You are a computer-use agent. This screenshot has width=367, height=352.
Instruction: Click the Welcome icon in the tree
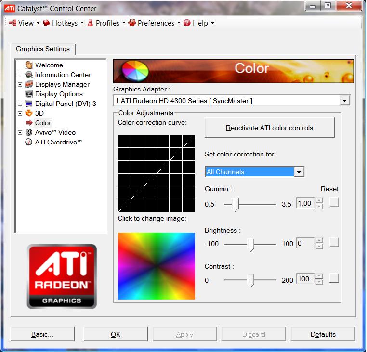[29, 65]
